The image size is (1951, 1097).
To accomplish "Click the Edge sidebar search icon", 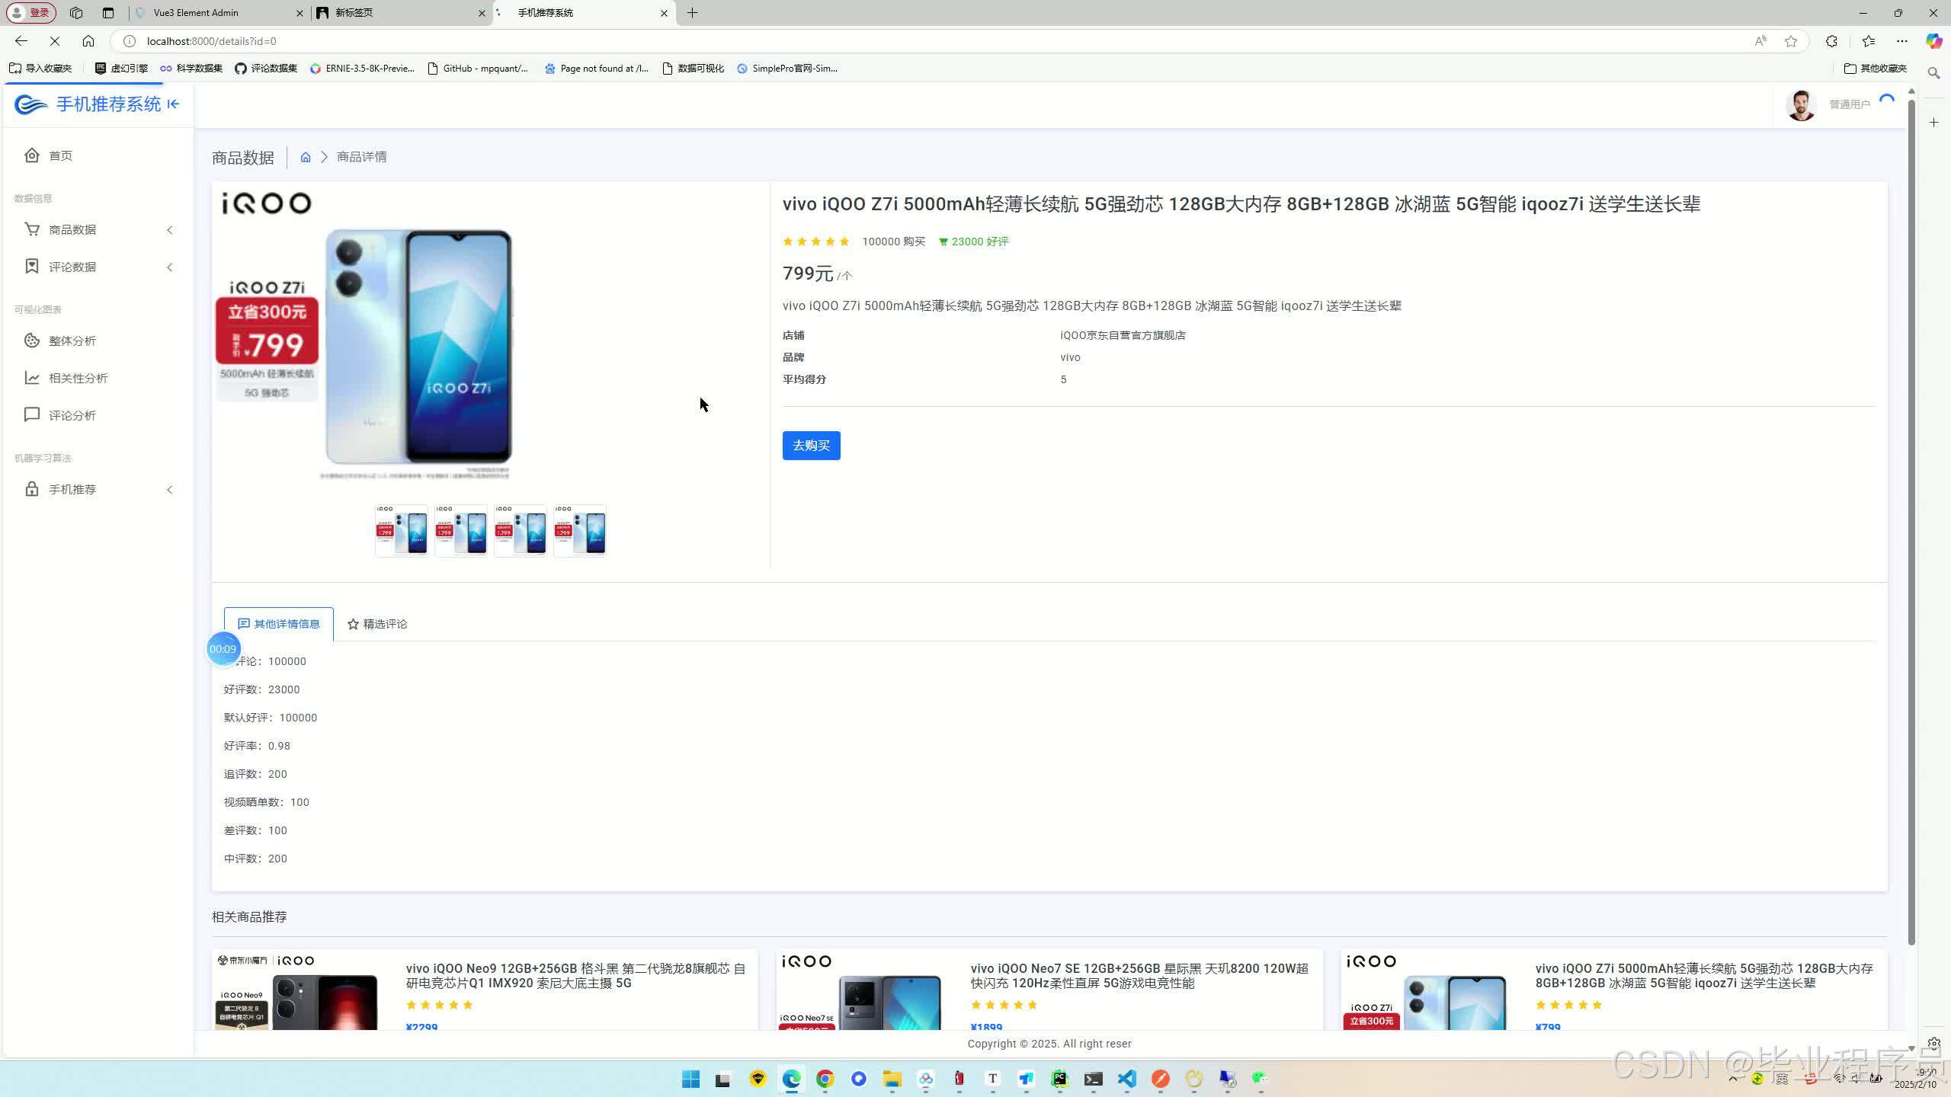I will [x=1933, y=73].
